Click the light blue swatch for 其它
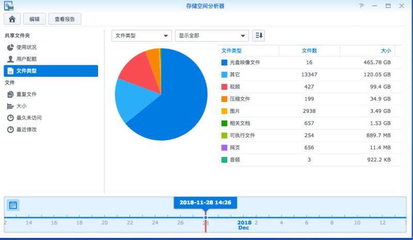 click(224, 75)
